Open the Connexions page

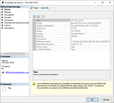point(9,20)
